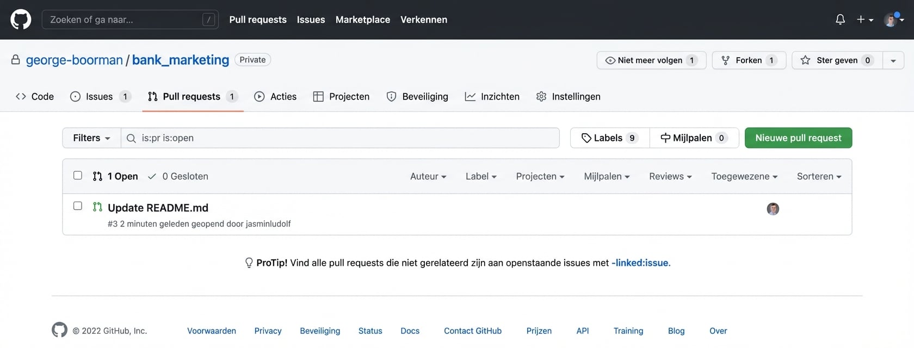The image size is (914, 348).
Task: Expand the star list dropdown arrow
Action: point(893,60)
